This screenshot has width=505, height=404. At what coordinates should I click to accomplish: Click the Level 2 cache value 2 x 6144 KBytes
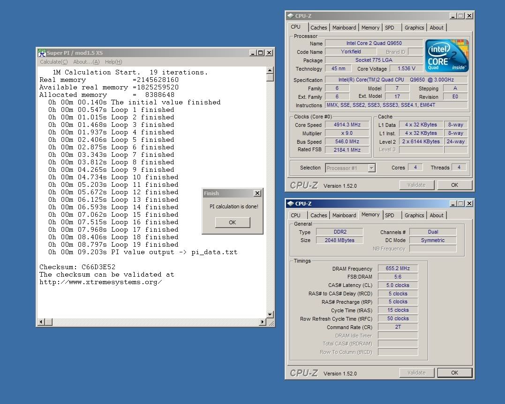tap(421, 141)
